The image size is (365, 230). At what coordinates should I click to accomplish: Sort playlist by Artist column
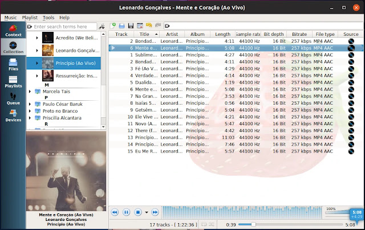(172, 34)
